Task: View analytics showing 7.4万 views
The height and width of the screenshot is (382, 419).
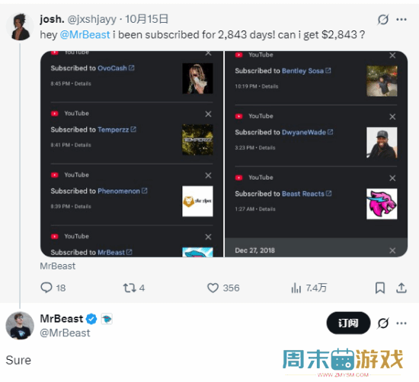Action: click(309, 288)
